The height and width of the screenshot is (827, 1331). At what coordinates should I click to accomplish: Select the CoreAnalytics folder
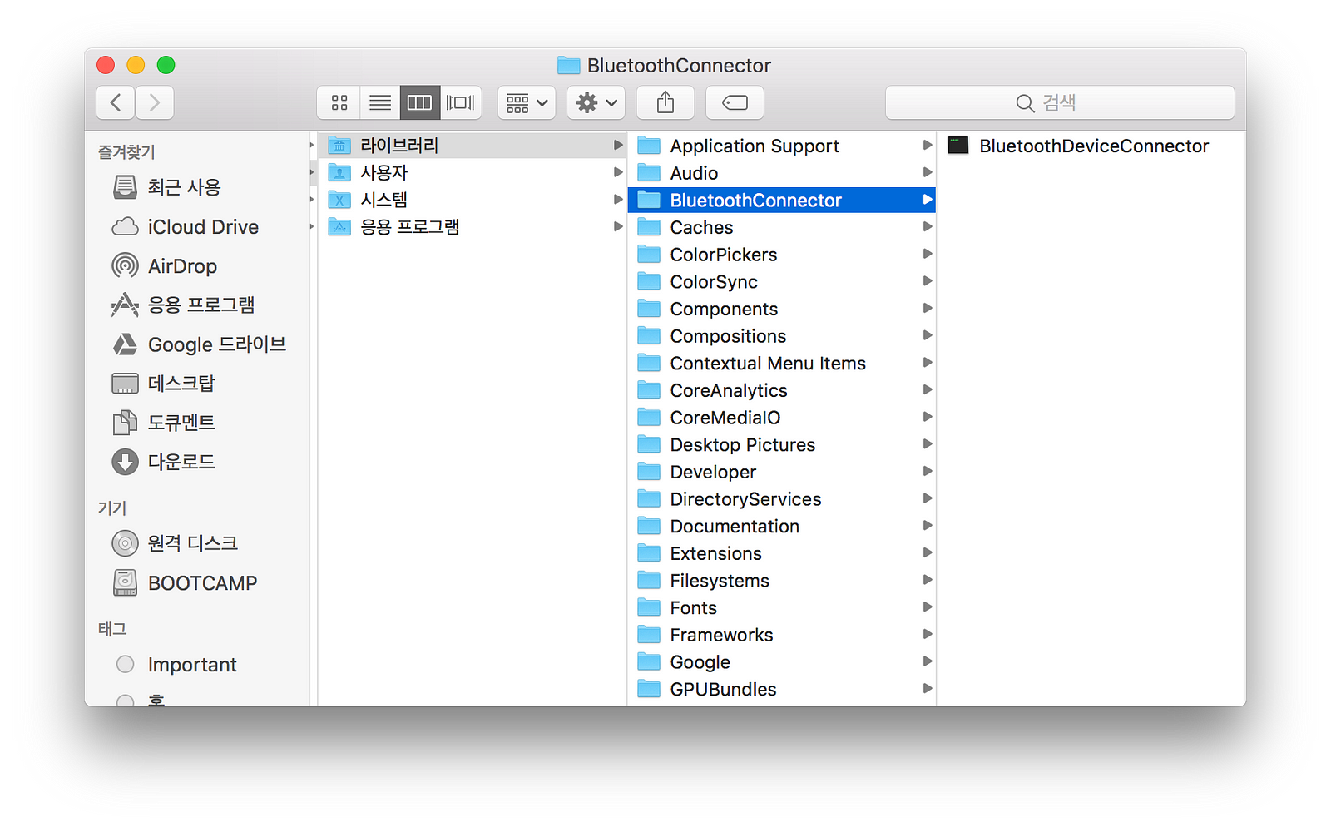point(782,390)
